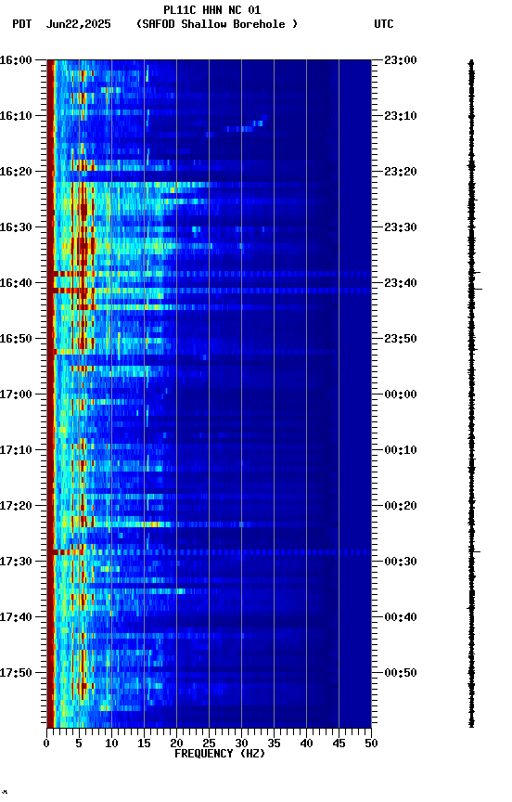Click the 30 Hz frequency tick label
Viewport: 512px width, 802px height.
pos(241,744)
